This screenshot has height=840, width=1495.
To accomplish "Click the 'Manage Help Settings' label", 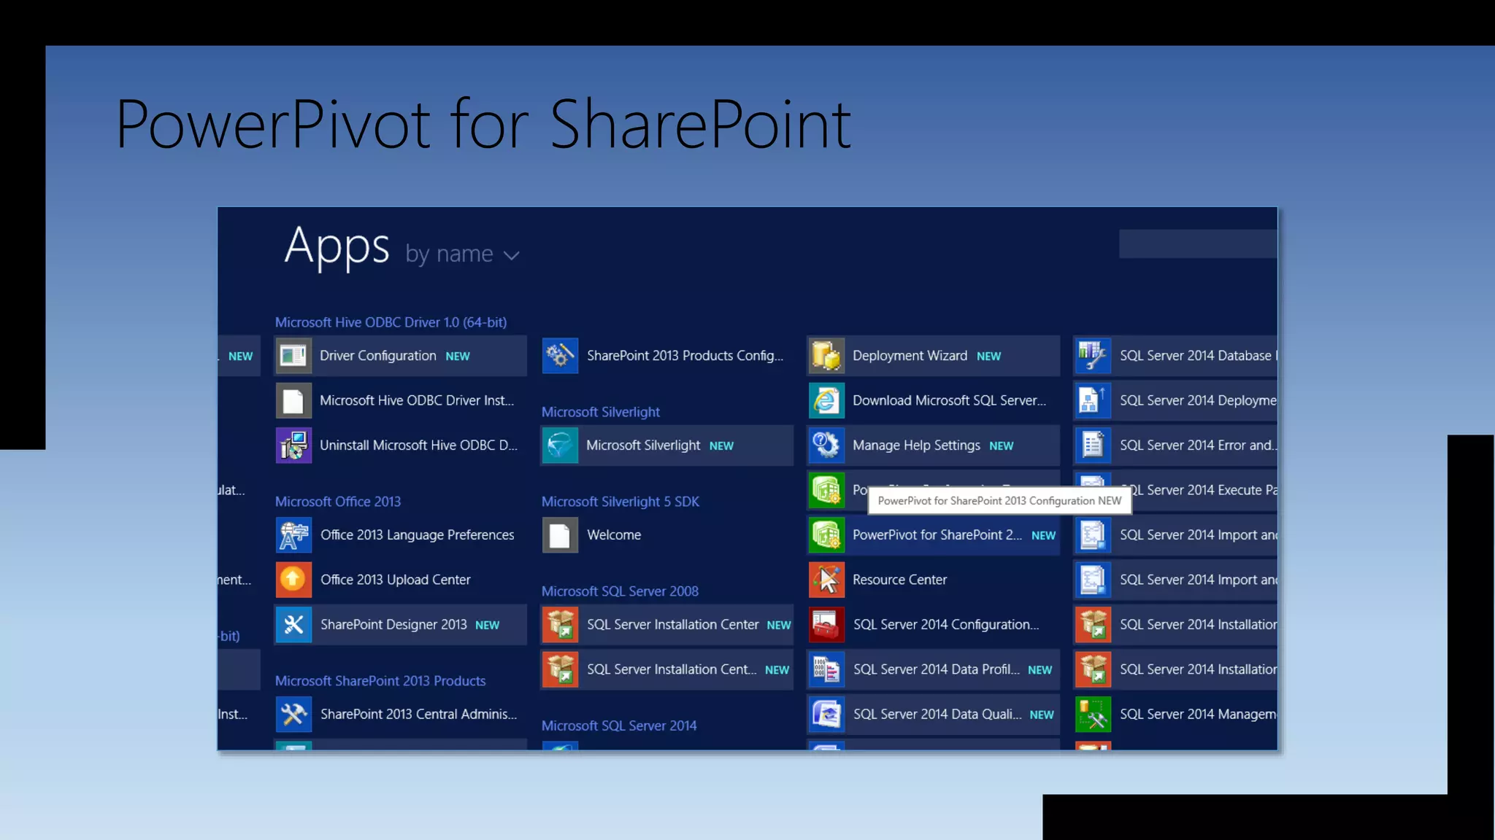I will [x=916, y=445].
